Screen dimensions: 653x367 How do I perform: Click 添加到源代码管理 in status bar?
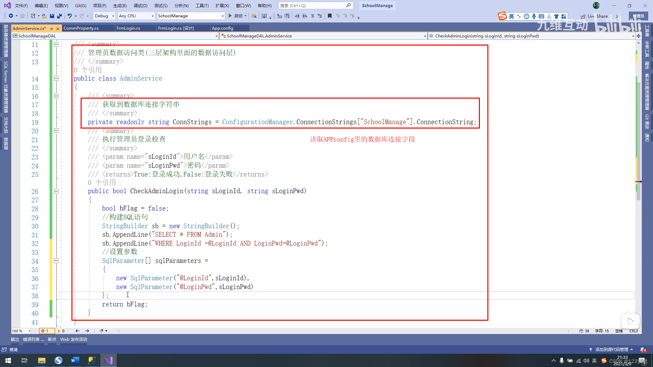pyautogui.click(x=611, y=349)
